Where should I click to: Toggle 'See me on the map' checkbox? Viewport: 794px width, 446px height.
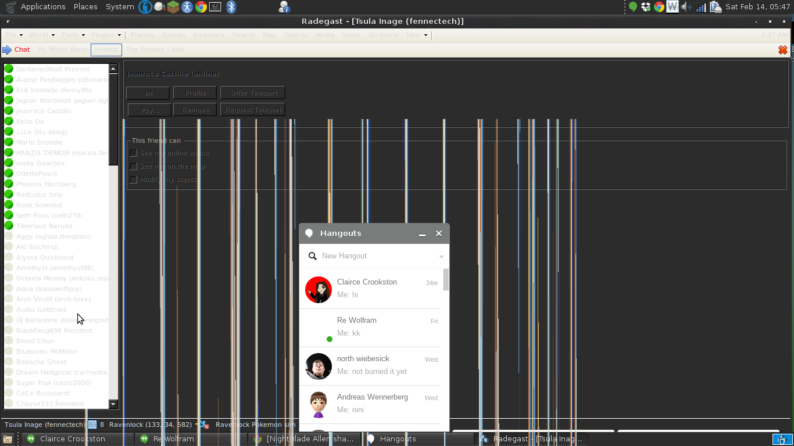tap(133, 166)
